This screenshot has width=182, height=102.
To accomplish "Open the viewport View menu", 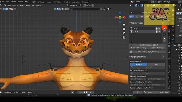I will tap(22, 5).
